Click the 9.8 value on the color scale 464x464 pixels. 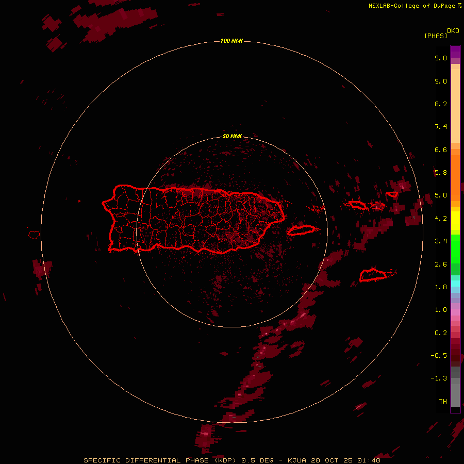pyautogui.click(x=441, y=58)
